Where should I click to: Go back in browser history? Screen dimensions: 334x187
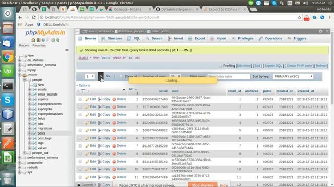(20, 17)
